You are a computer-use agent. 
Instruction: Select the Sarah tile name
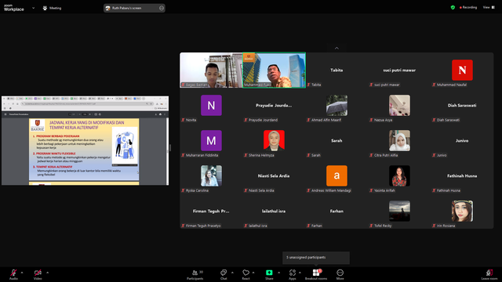(x=336, y=140)
